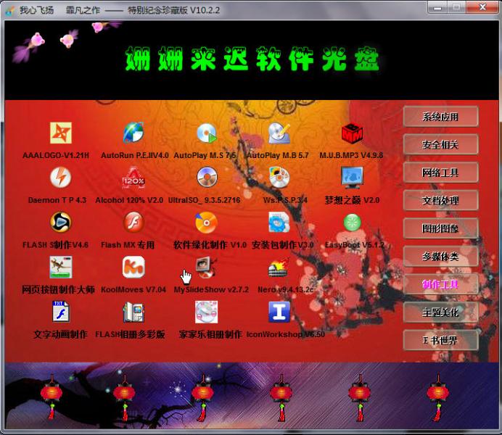Open the 安装包制作V3.0 gear icon
Viewport: 502px width, 435px height.
coord(279,222)
